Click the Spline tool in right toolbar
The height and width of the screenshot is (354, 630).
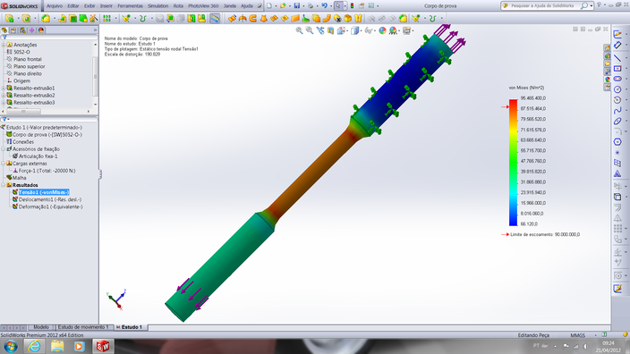pos(617,110)
